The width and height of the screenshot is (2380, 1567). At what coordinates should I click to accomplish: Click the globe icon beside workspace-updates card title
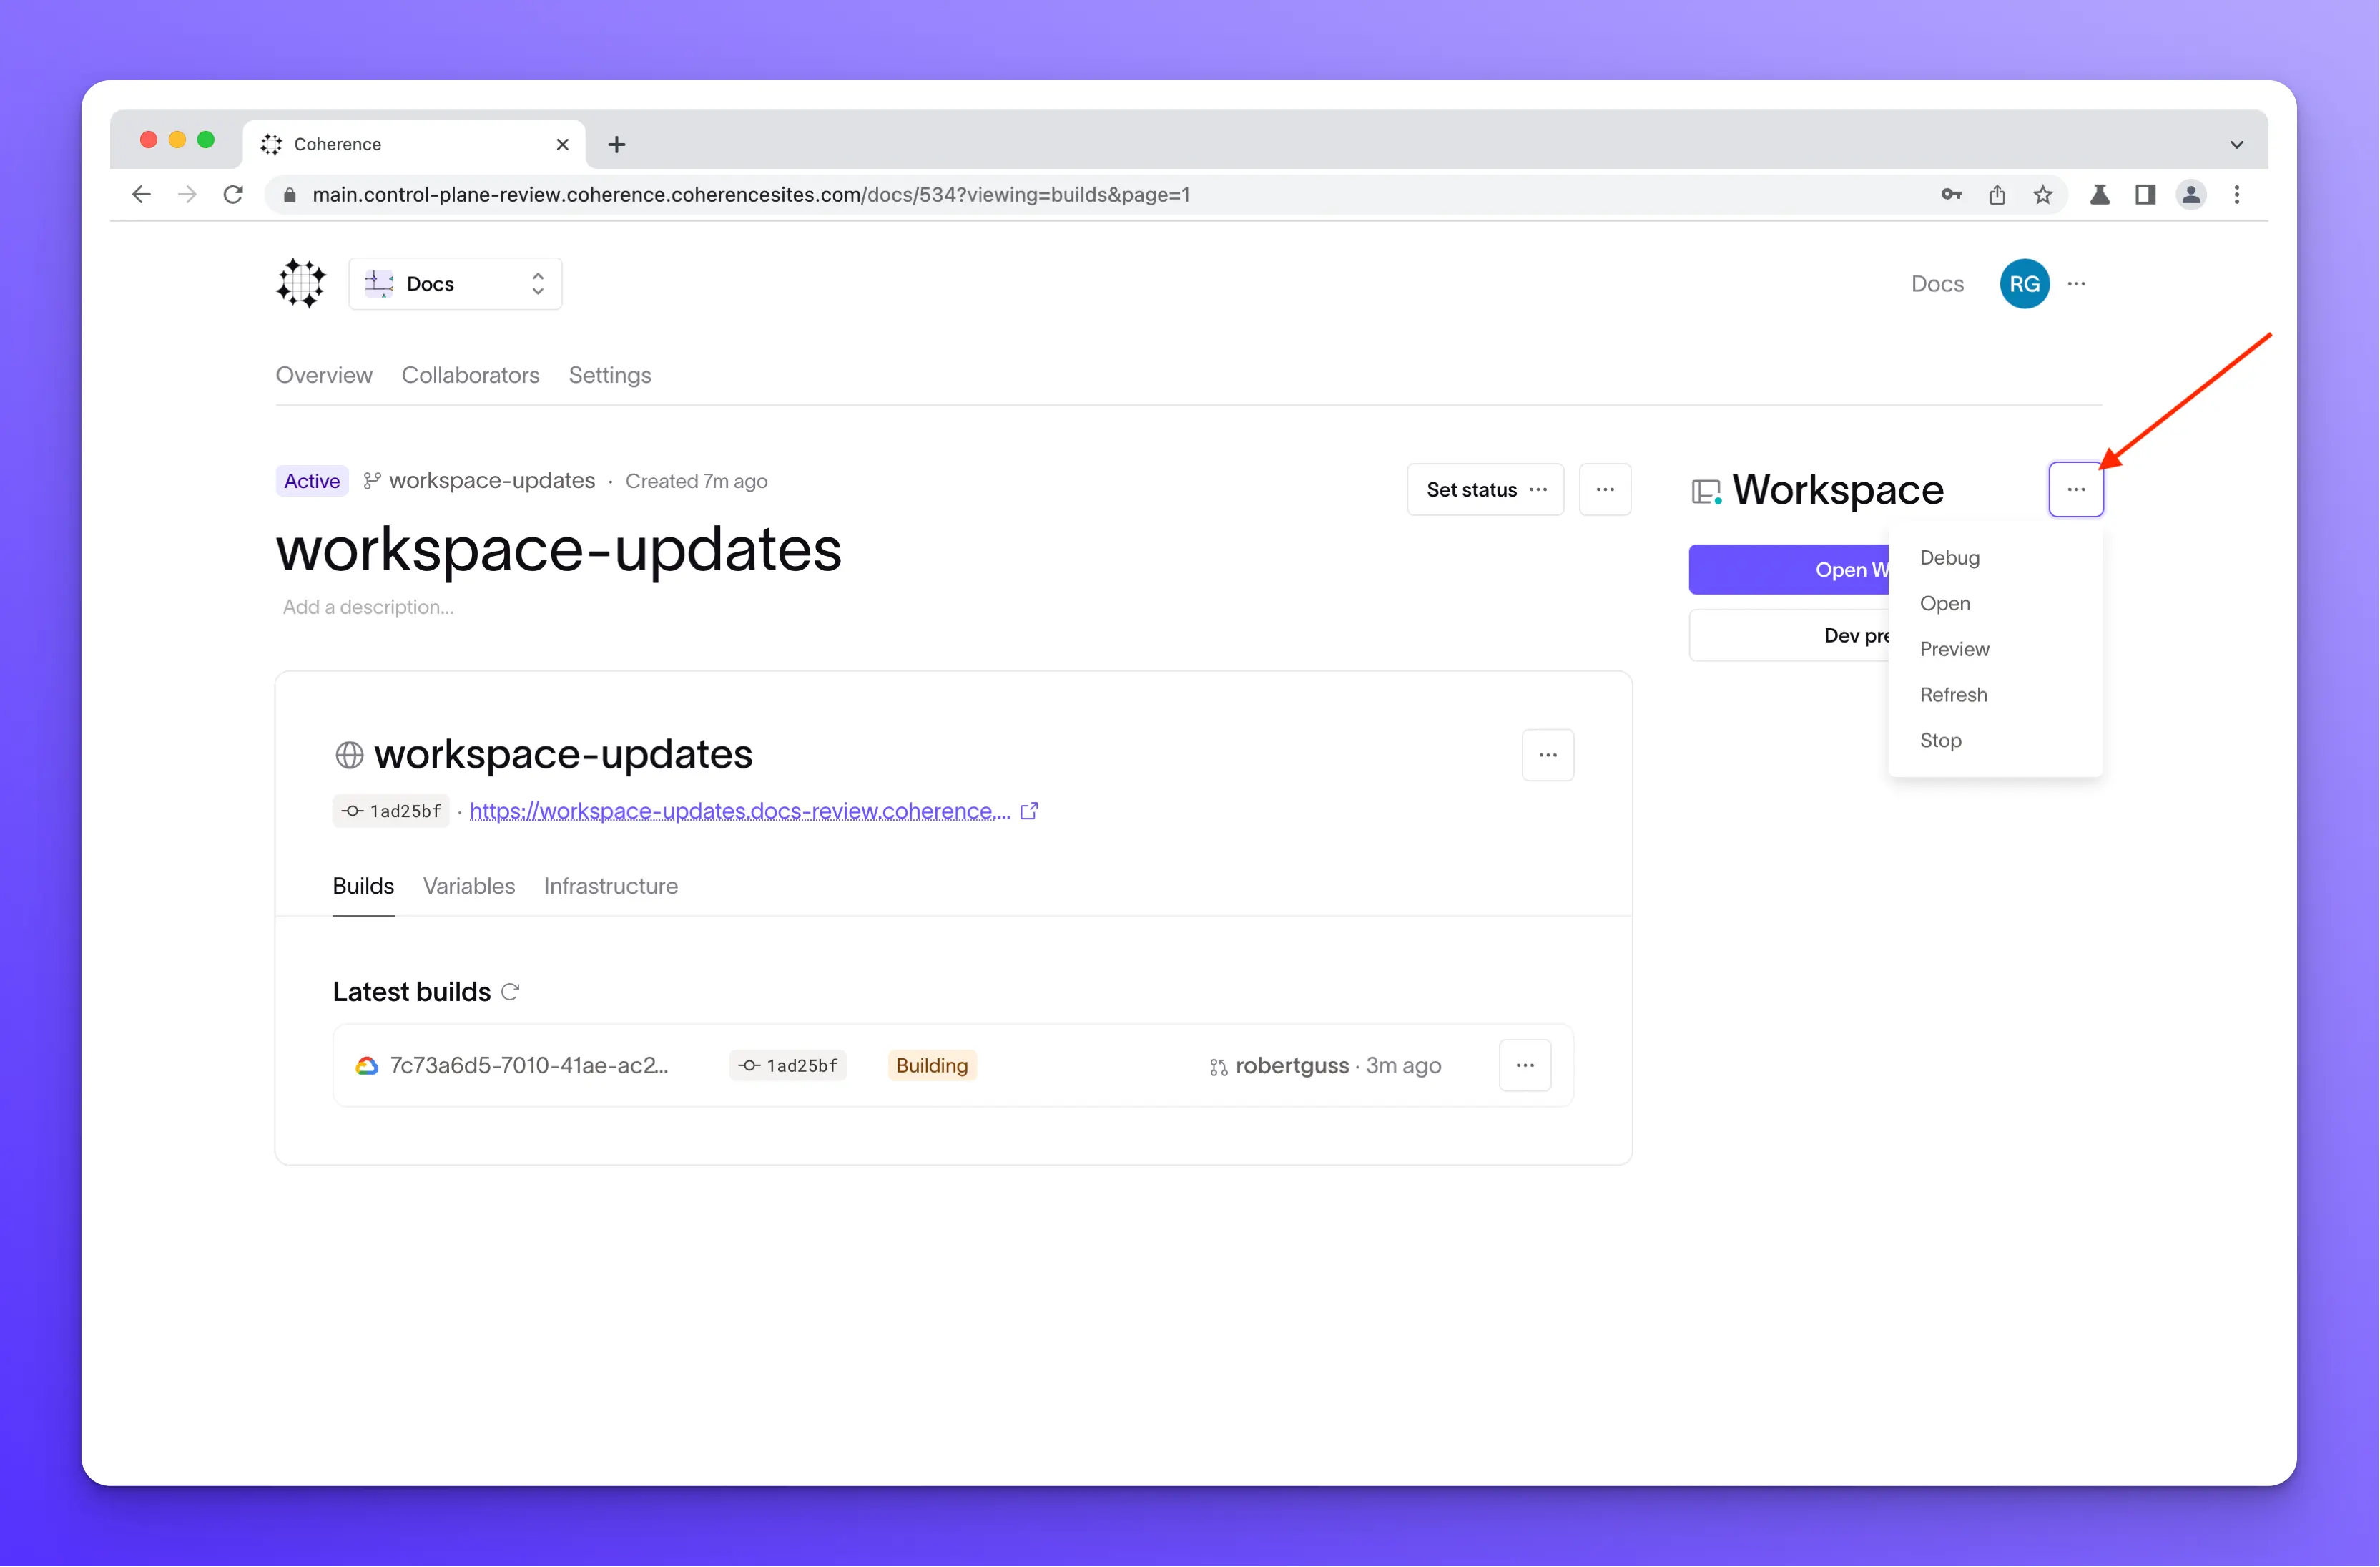[349, 756]
